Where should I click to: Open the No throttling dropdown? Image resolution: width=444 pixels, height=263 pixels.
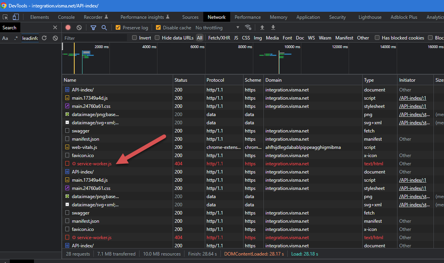click(x=217, y=28)
